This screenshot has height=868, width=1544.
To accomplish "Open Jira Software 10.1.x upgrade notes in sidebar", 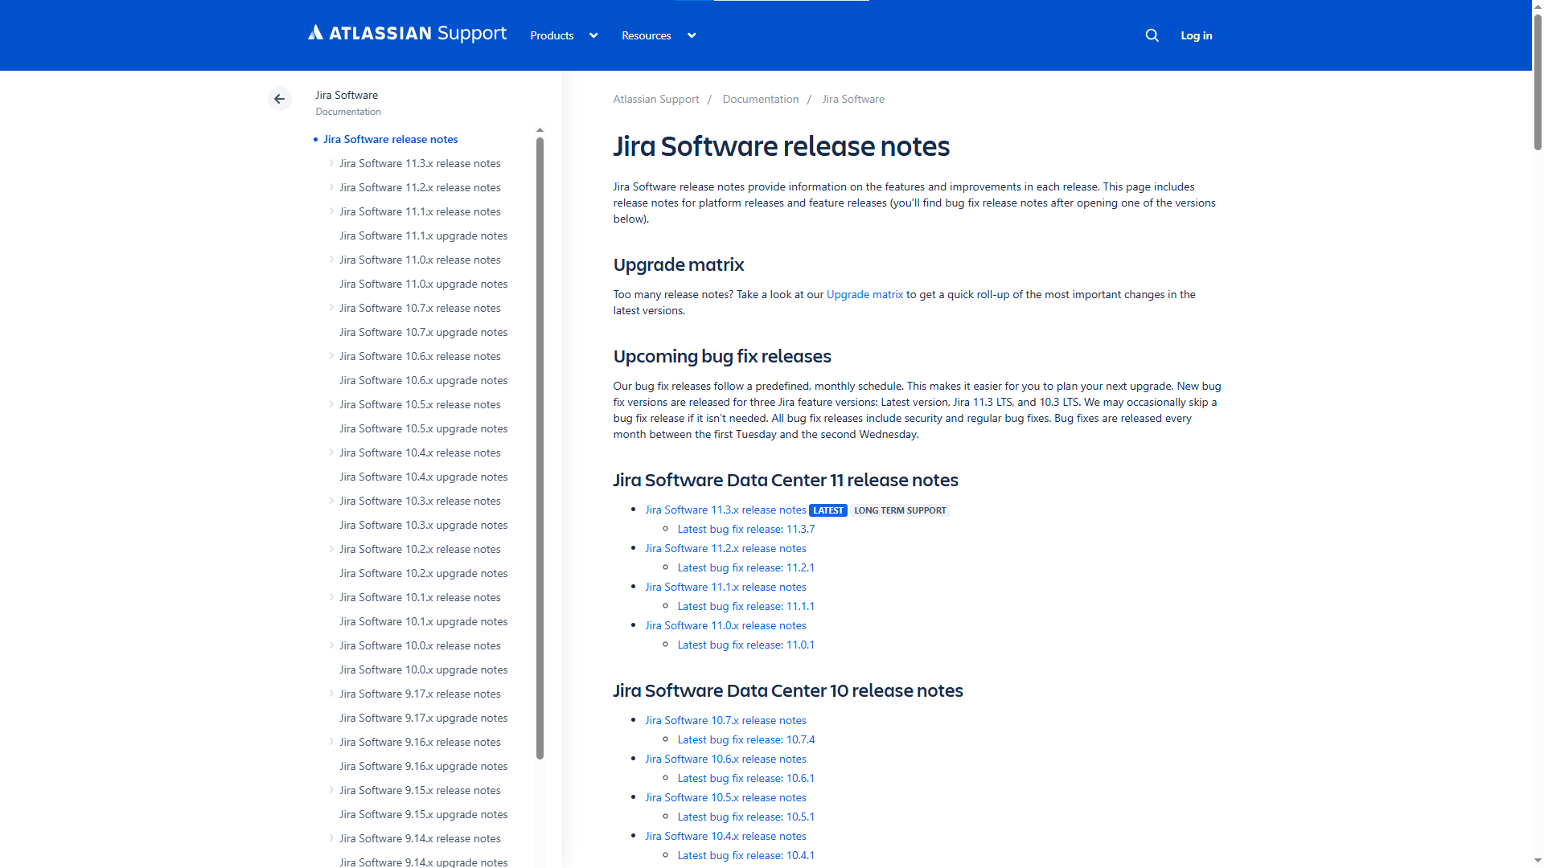I will pos(423,621).
